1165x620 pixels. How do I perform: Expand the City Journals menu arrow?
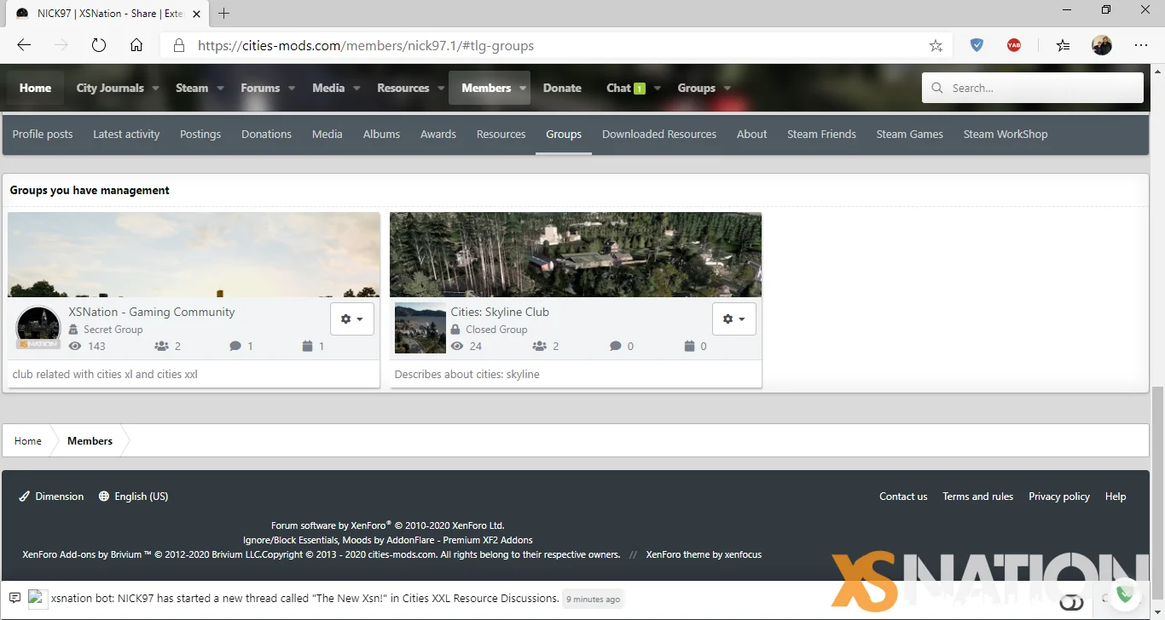pyautogui.click(x=155, y=88)
